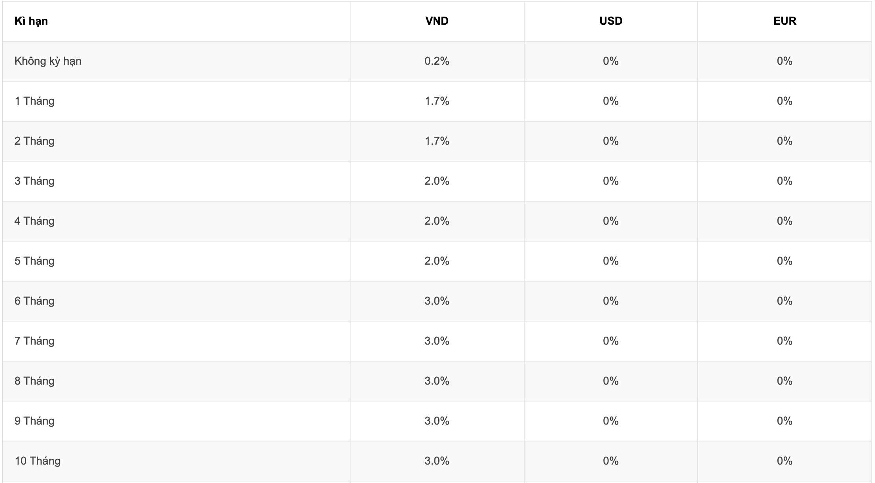Click the EUR rate for 6 Tháng
The width and height of the screenshot is (875, 483).
pos(785,301)
